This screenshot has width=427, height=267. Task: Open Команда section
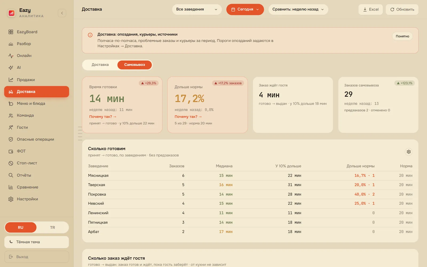coord(37,115)
